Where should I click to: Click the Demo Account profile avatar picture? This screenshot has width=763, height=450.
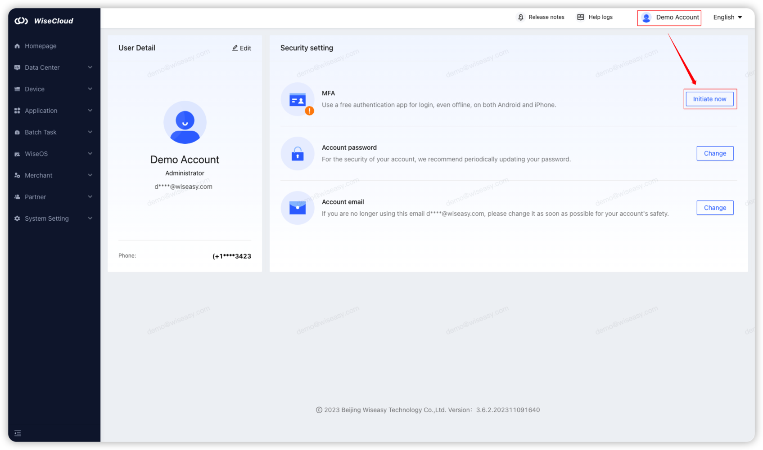click(x=185, y=122)
